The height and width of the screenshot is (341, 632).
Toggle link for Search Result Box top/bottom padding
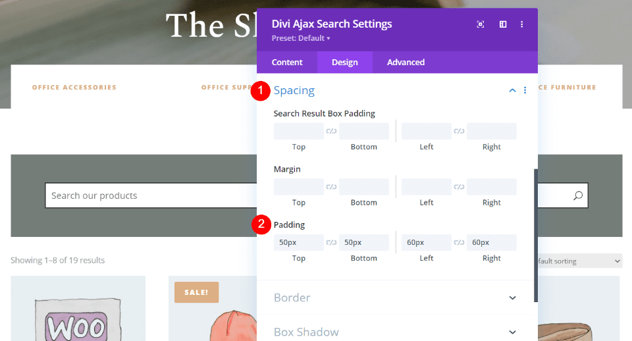[331, 132]
